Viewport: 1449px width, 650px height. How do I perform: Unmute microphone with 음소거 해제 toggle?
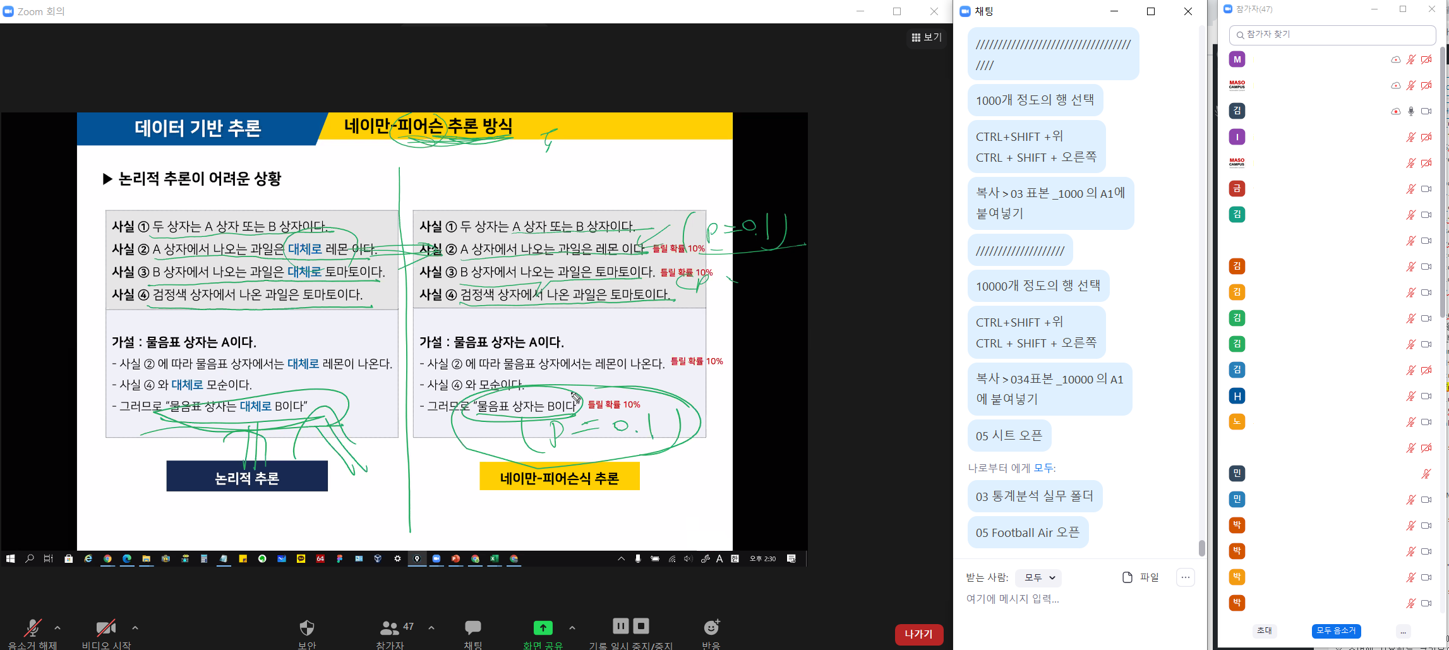click(x=32, y=628)
